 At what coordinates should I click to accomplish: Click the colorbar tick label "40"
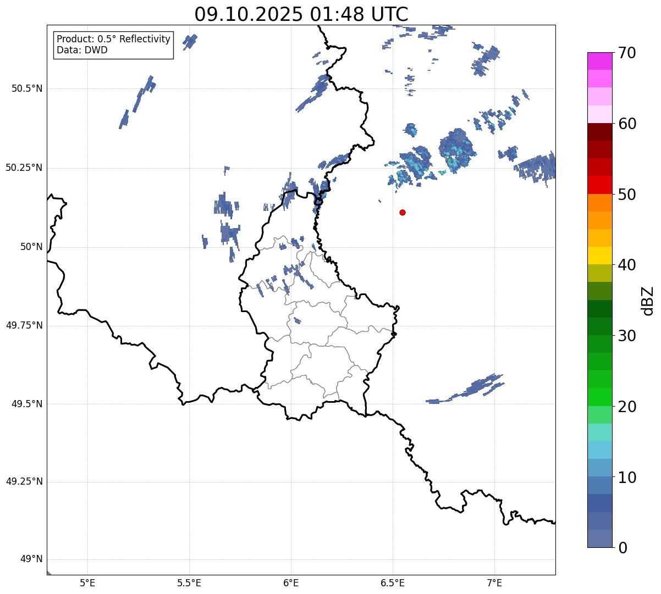627,265
